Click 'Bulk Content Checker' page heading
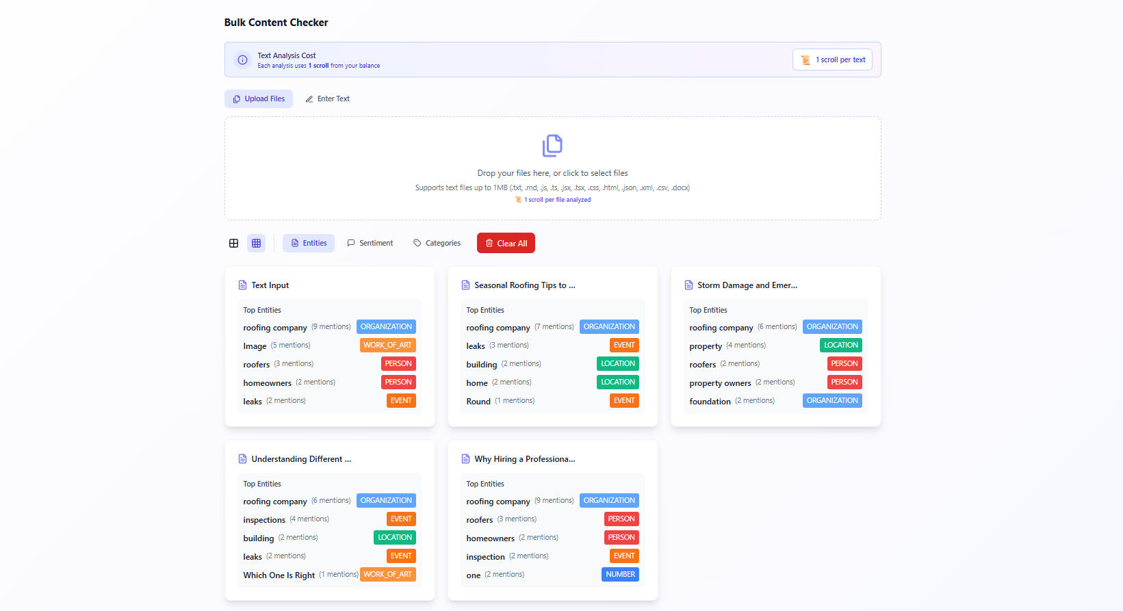The height and width of the screenshot is (611, 1123). point(276,23)
